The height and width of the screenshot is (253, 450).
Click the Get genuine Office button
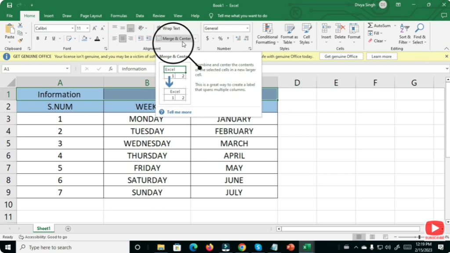coord(341,56)
